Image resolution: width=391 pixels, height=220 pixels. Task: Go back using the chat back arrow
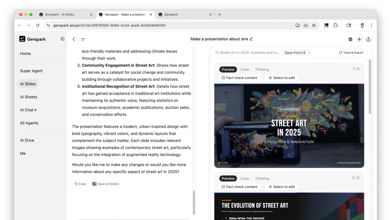coord(74,39)
